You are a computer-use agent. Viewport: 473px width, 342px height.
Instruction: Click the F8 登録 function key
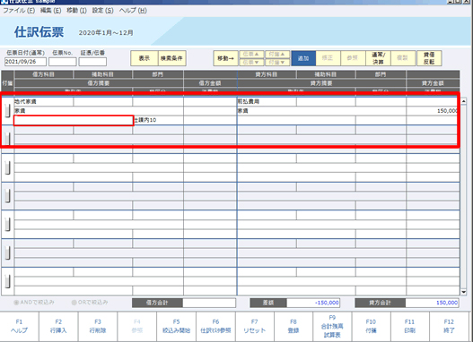coord(293,327)
